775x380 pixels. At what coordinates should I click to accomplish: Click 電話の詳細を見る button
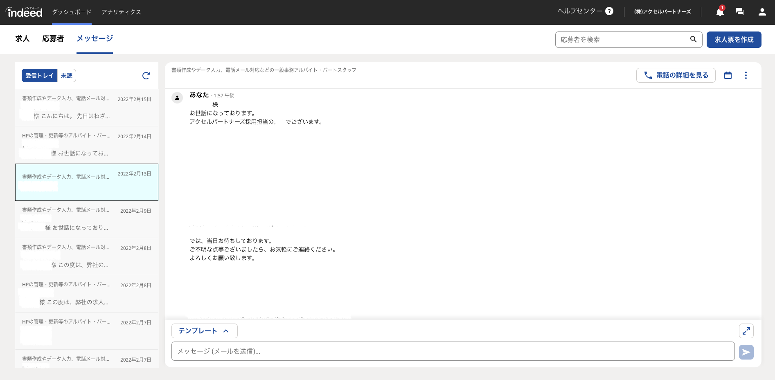pos(676,75)
